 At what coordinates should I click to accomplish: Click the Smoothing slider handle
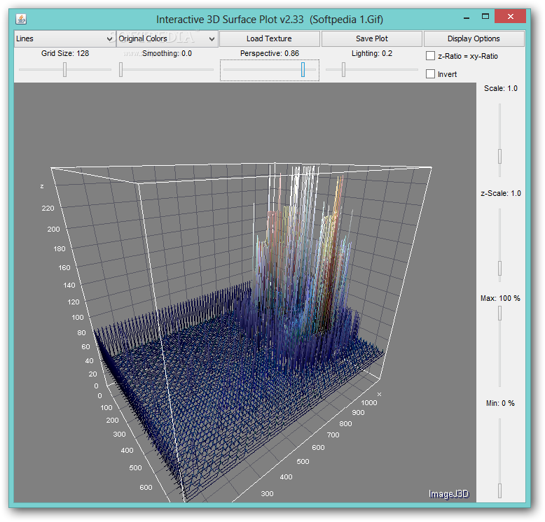120,69
